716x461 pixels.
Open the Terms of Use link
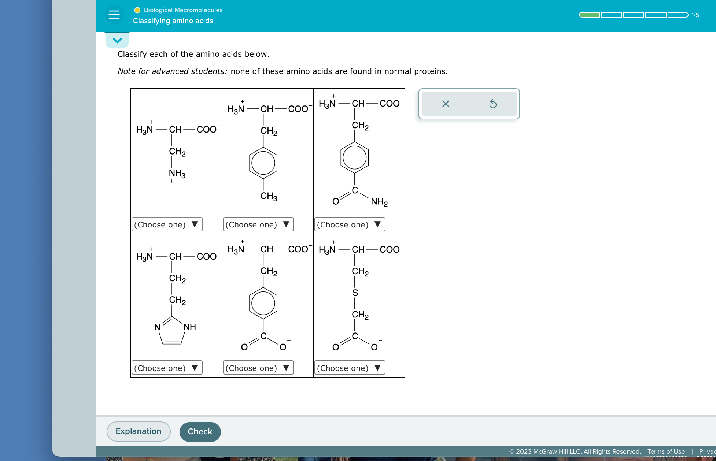click(x=666, y=451)
